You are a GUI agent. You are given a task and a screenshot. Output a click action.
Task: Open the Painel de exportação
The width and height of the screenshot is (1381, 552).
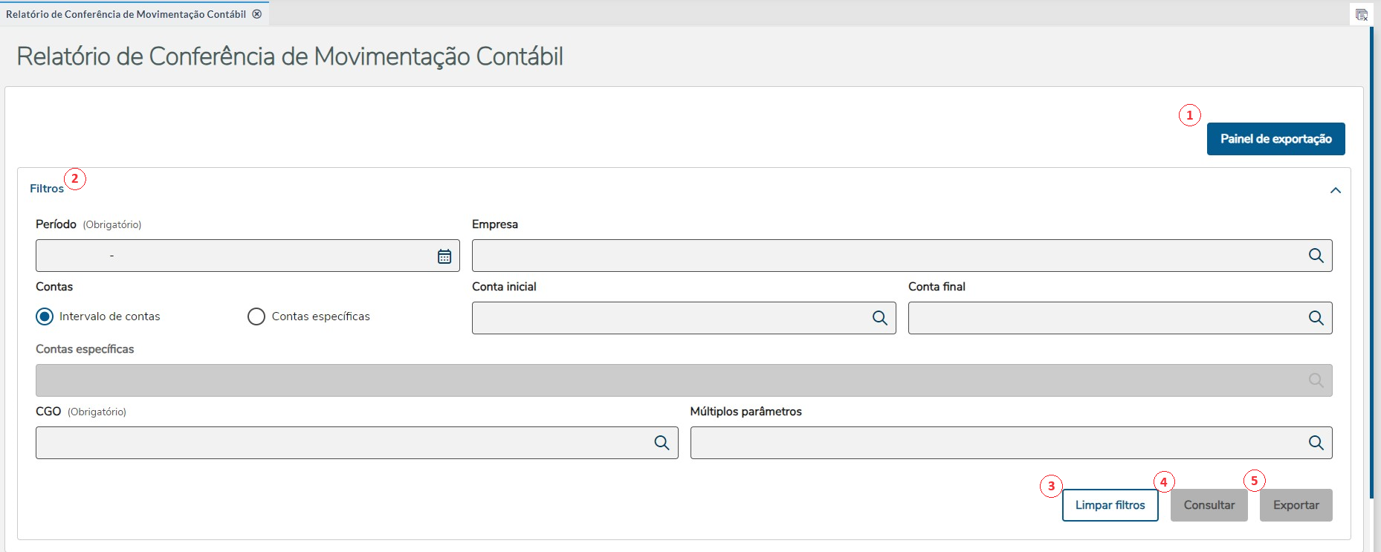[1275, 139]
